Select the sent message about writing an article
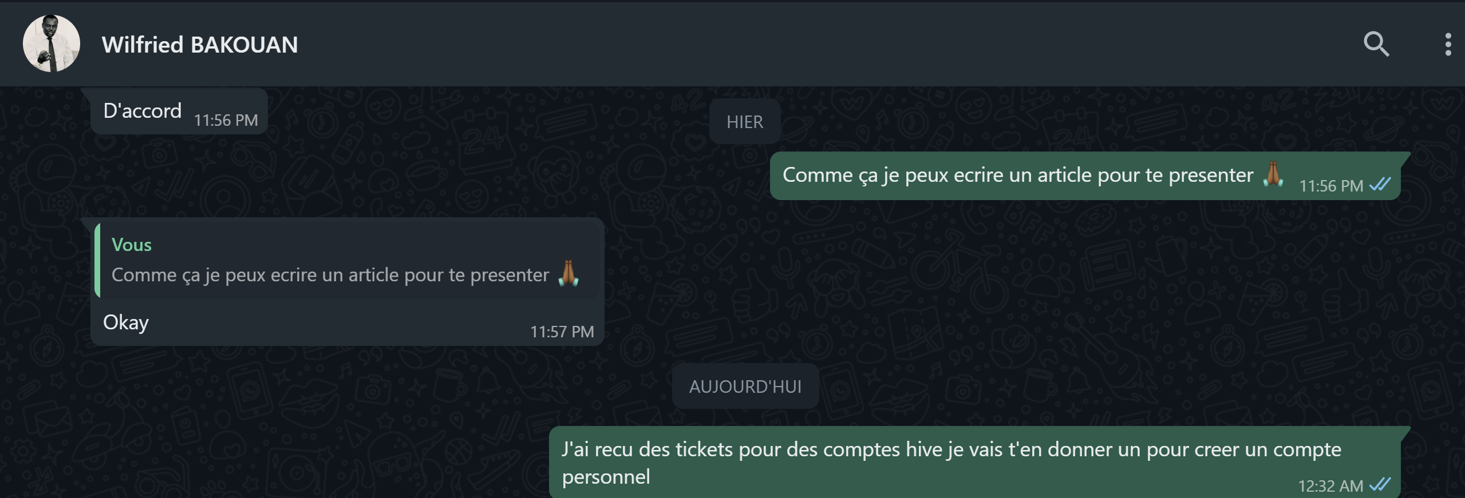The width and height of the screenshot is (1465, 498). coord(1085,176)
